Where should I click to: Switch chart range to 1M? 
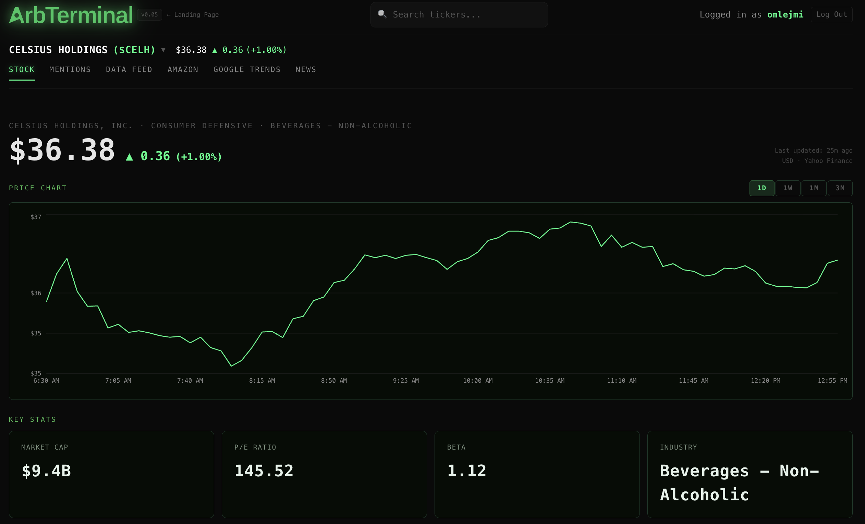pyautogui.click(x=814, y=188)
